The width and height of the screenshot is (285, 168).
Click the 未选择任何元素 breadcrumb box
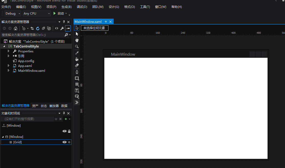tap(94, 28)
